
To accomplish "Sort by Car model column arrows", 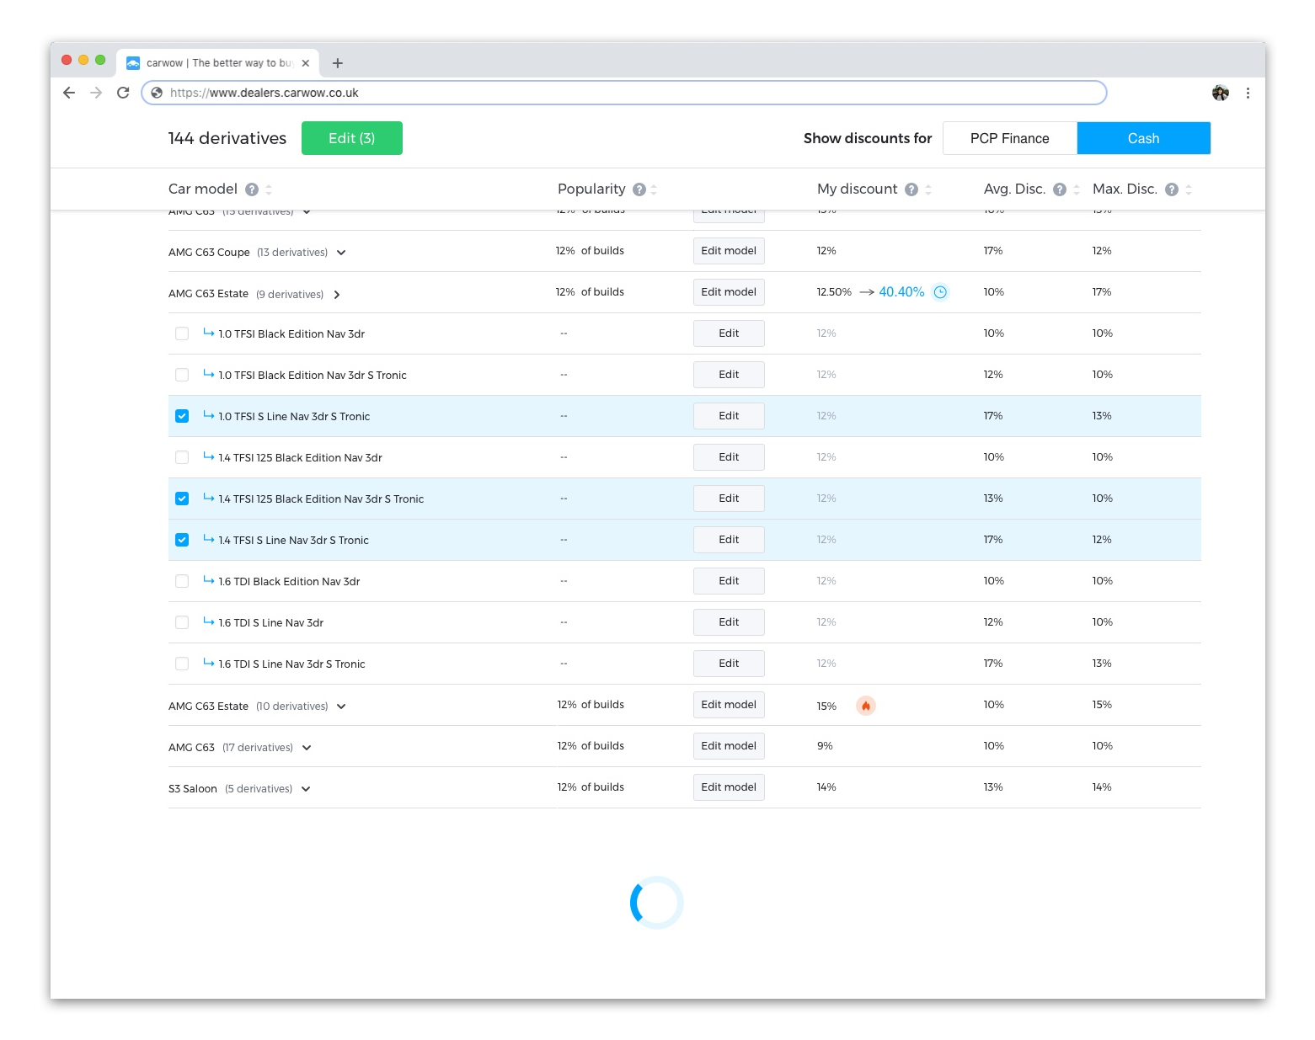I will tap(269, 189).
